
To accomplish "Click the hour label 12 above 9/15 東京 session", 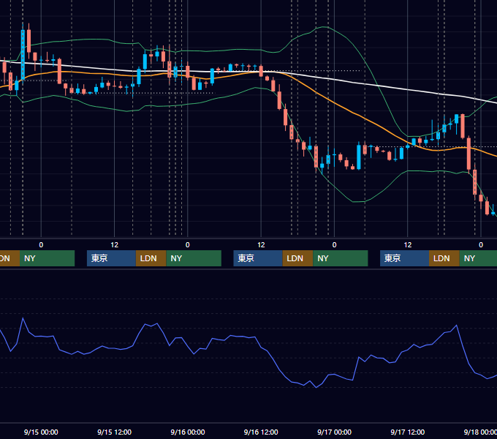I will point(115,245).
